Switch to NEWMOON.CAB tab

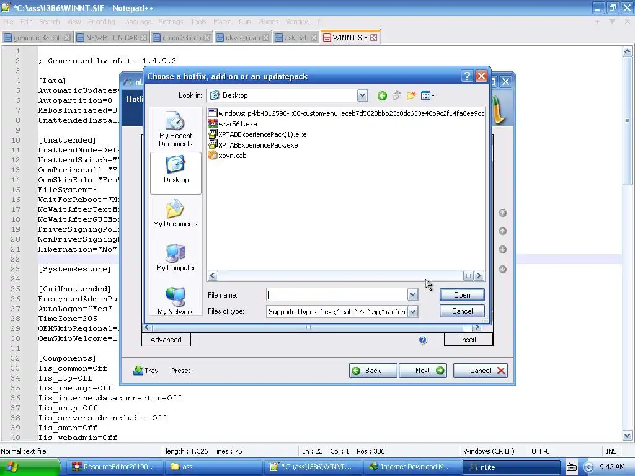pyautogui.click(x=112, y=38)
